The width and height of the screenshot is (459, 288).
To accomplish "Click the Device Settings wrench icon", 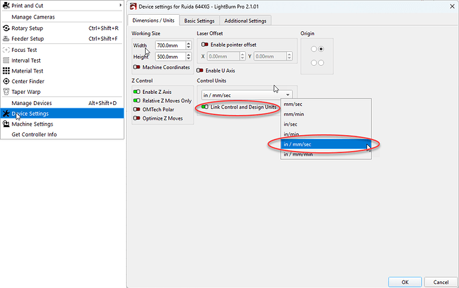I will (x=6, y=114).
